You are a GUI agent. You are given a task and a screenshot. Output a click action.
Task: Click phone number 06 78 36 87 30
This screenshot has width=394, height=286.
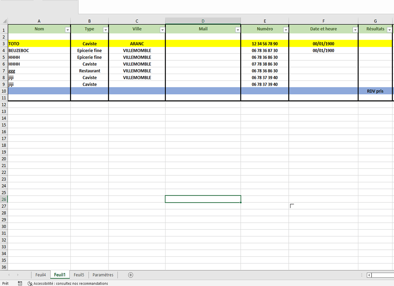click(x=265, y=50)
